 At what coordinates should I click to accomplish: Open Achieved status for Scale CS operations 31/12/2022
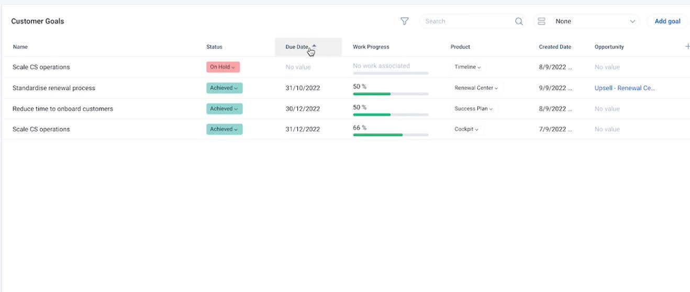(x=224, y=129)
